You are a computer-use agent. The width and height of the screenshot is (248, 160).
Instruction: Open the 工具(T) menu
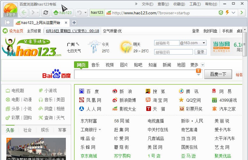[195, 4]
